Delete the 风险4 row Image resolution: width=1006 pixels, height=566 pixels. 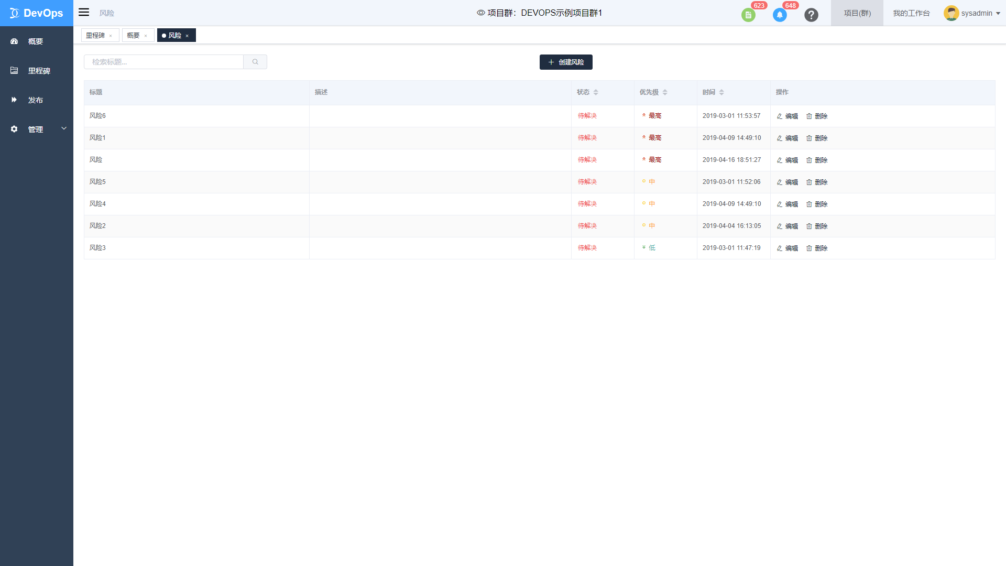coord(817,204)
